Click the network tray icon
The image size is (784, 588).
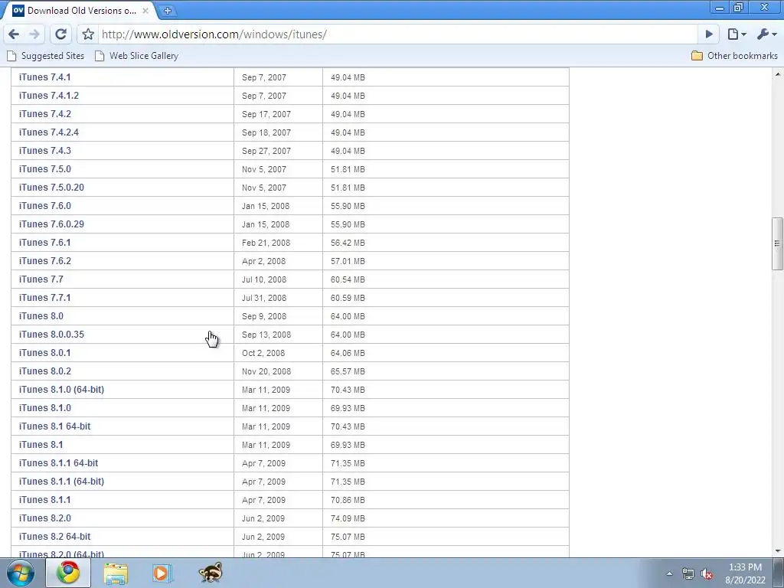point(688,574)
